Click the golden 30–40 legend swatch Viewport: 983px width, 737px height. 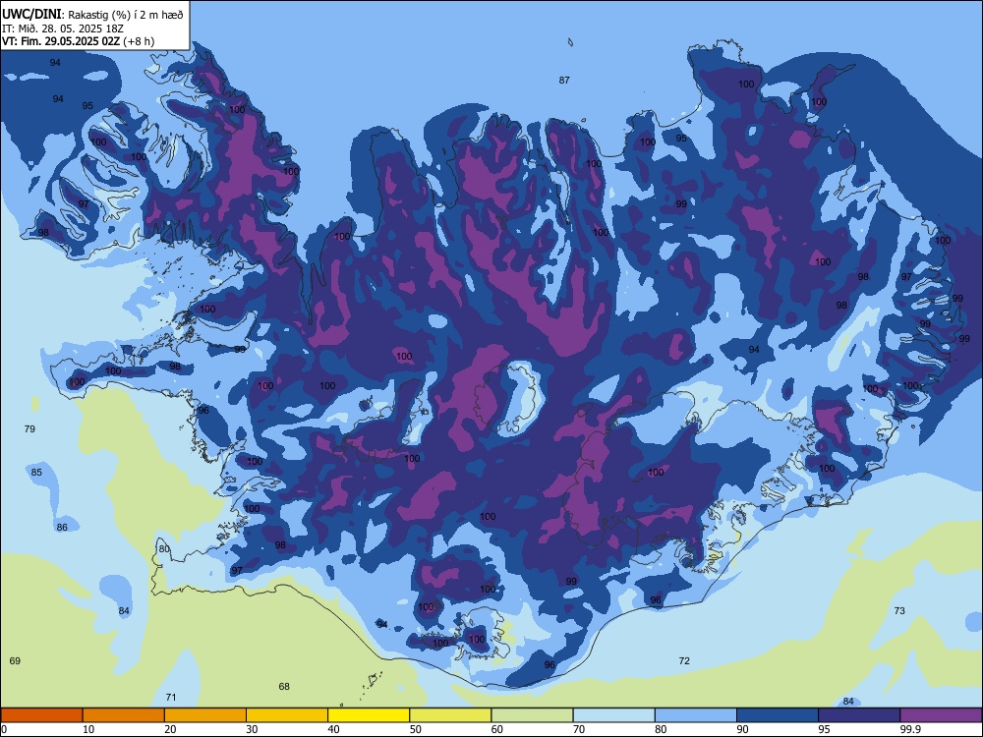[286, 715]
